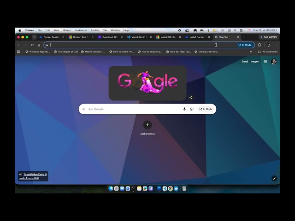
Task: Expand the tab search dropdown arrow
Action: 34,37
